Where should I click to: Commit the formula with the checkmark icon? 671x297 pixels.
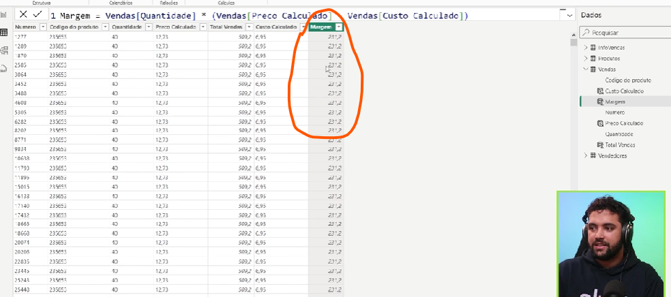click(x=38, y=14)
